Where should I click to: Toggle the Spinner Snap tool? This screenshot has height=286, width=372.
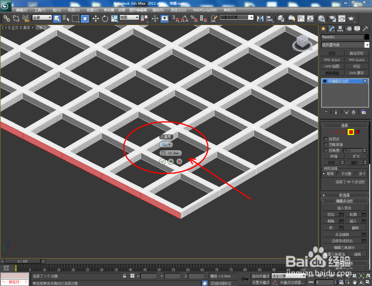click(203, 18)
